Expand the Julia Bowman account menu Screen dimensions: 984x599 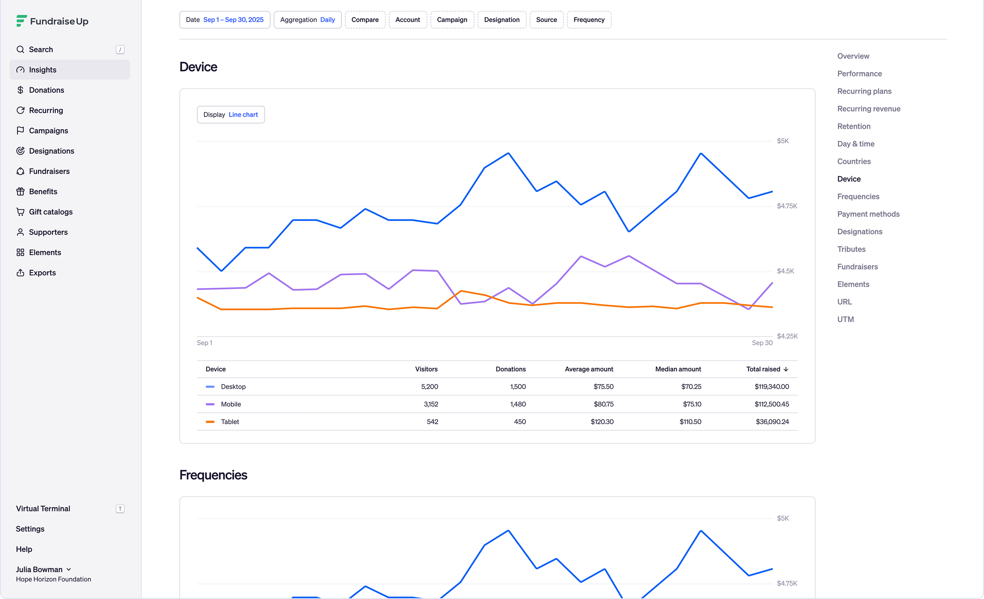(44, 569)
